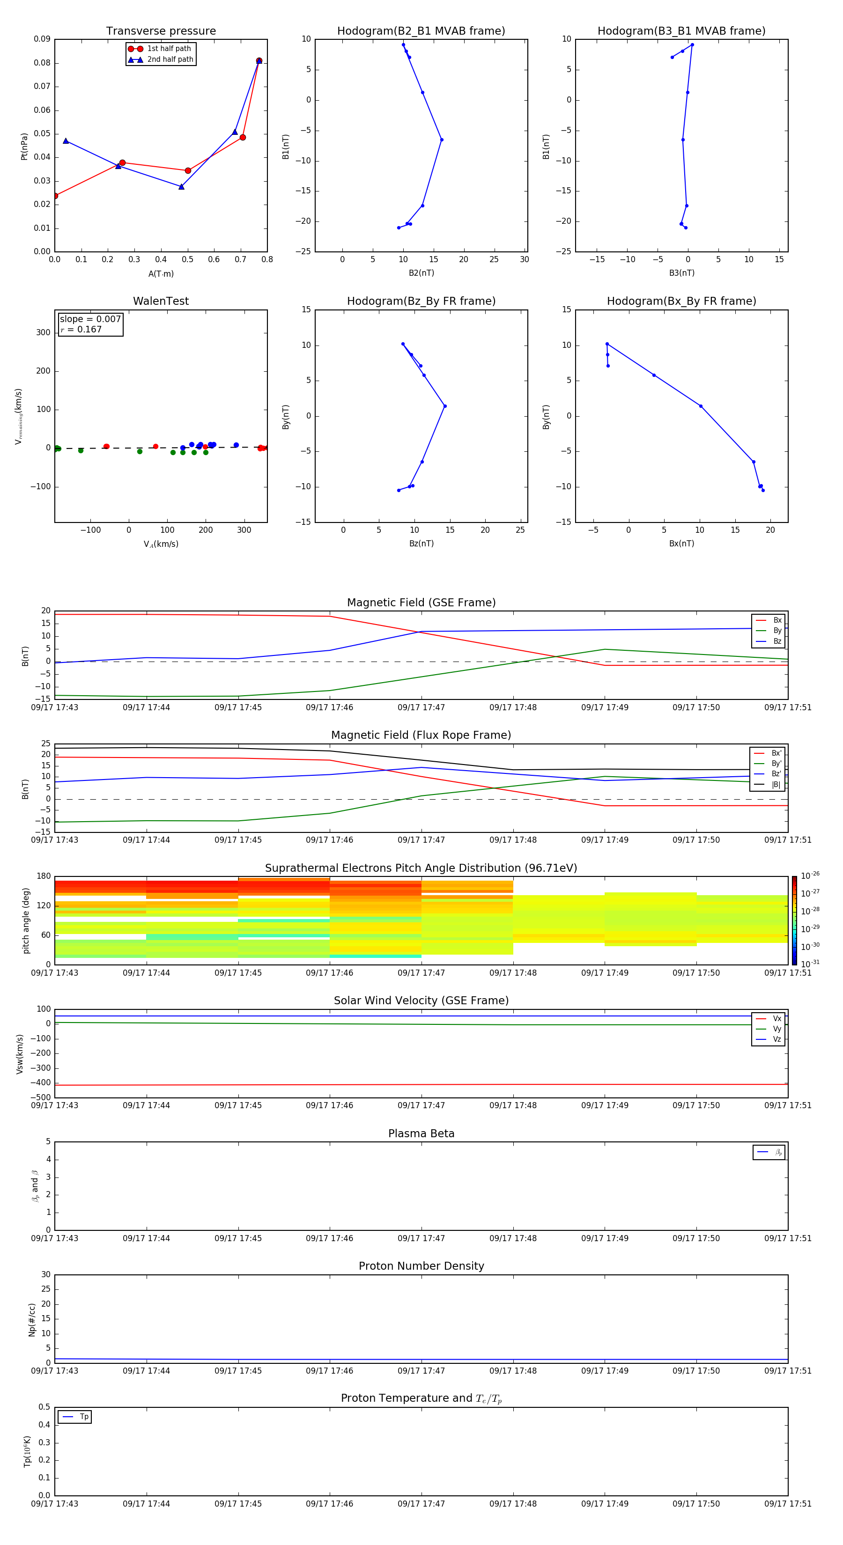Image resolution: width=843 pixels, height=1545 pixels.
Task: Select the '2nd half path' legend entry
Action: click(x=160, y=59)
